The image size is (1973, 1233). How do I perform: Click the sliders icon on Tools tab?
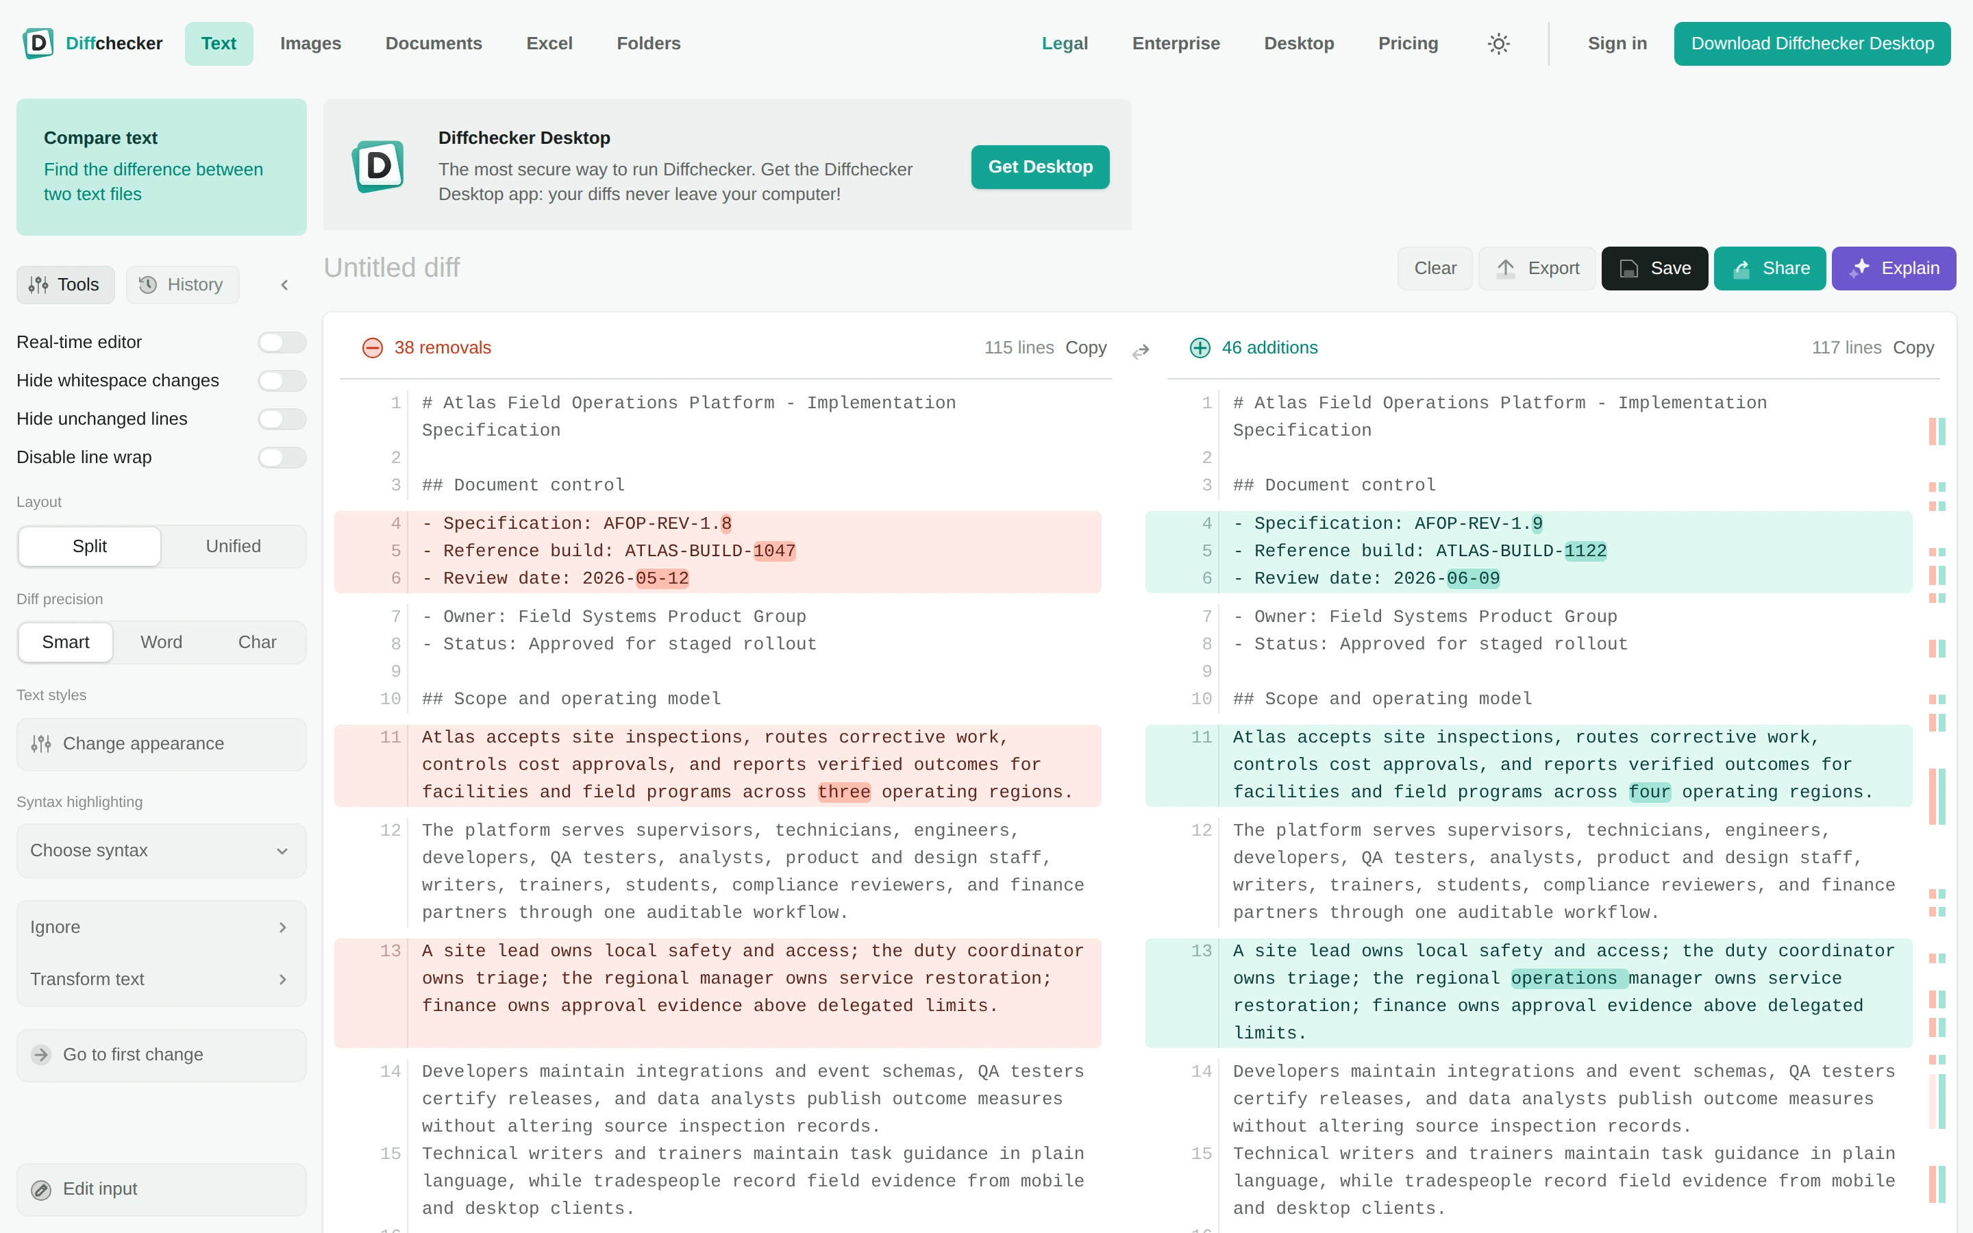[38, 284]
